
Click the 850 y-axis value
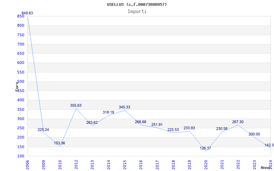click(x=21, y=16)
